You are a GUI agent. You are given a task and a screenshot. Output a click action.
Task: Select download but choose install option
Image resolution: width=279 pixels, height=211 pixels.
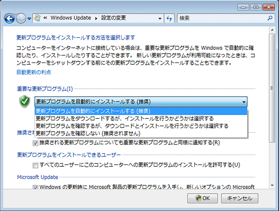(141, 118)
